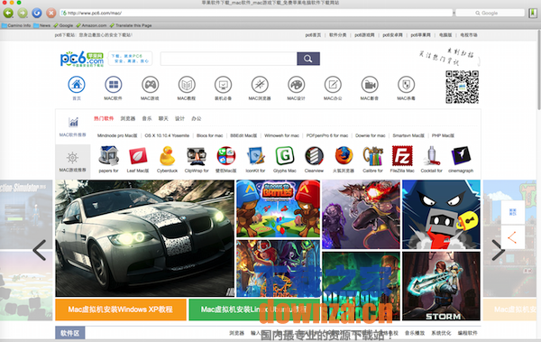Screen dimensions: 541x342
Task: Switch to the 聊天 category tab
Action: 163,118
